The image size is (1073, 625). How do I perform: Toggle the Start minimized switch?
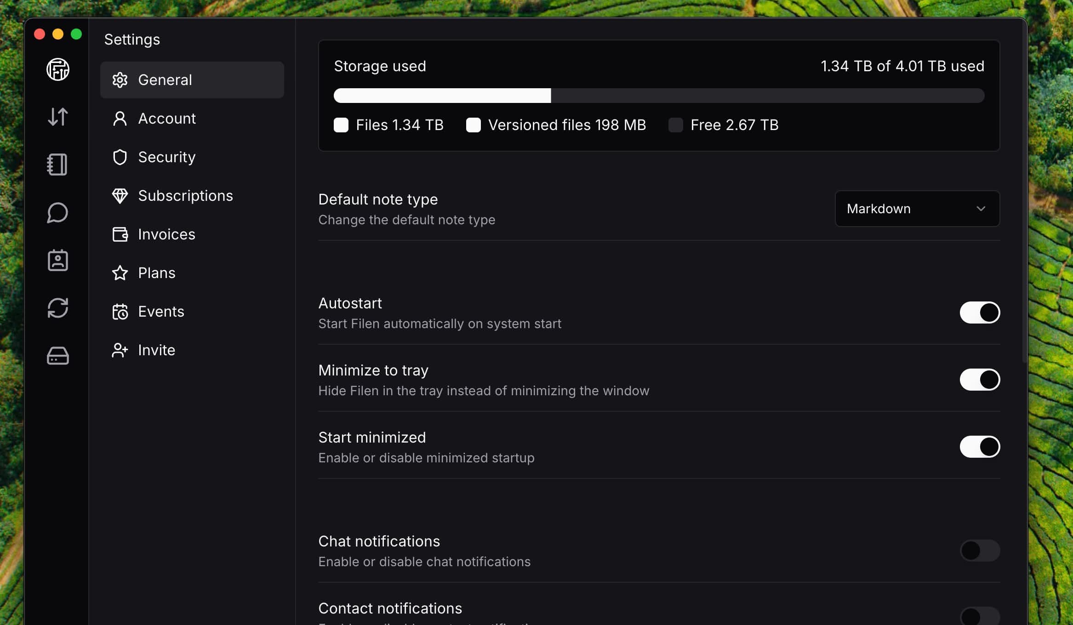pos(980,447)
